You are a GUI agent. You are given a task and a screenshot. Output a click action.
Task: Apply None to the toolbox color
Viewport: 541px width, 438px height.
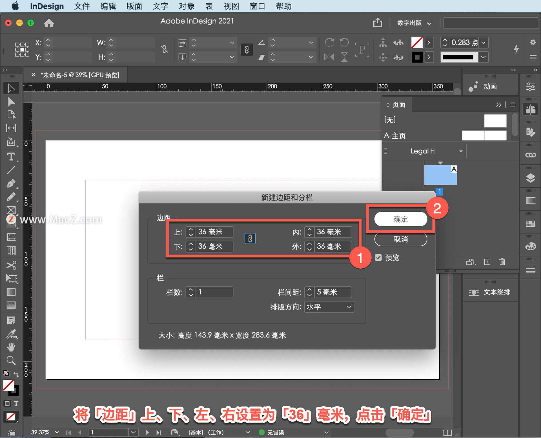pyautogui.click(x=11, y=416)
